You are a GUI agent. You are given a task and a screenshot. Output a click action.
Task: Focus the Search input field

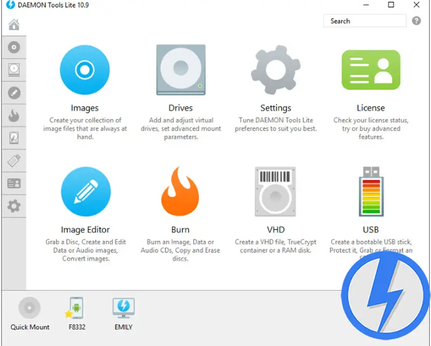(365, 21)
